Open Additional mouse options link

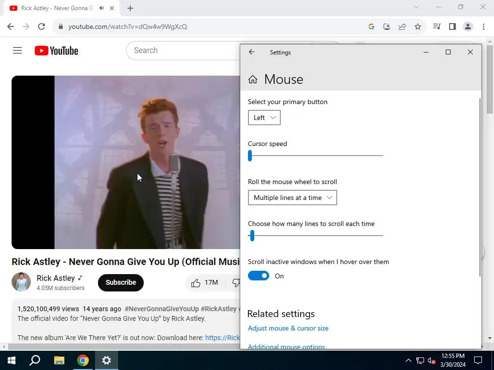pyautogui.click(x=287, y=346)
